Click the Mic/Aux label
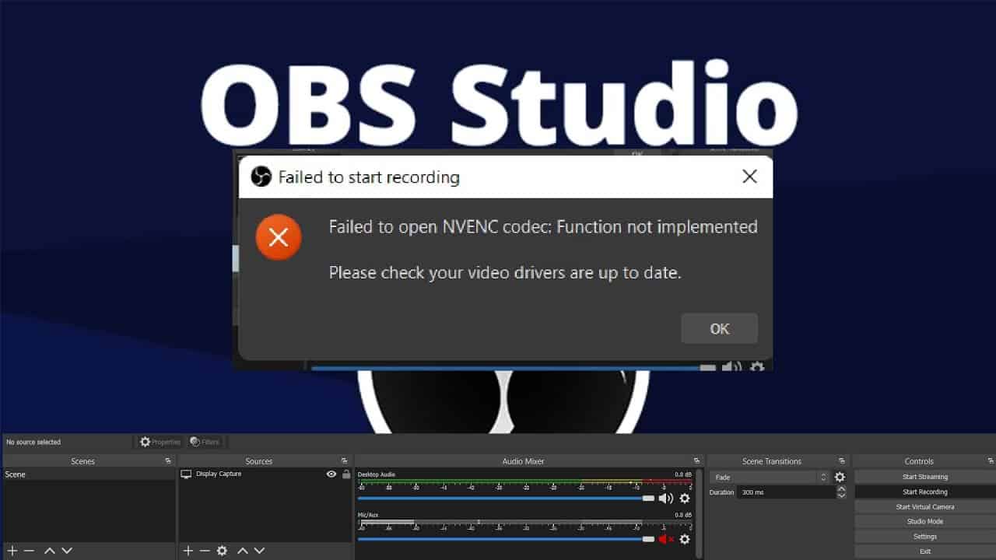This screenshot has width=996, height=560. pyautogui.click(x=367, y=515)
